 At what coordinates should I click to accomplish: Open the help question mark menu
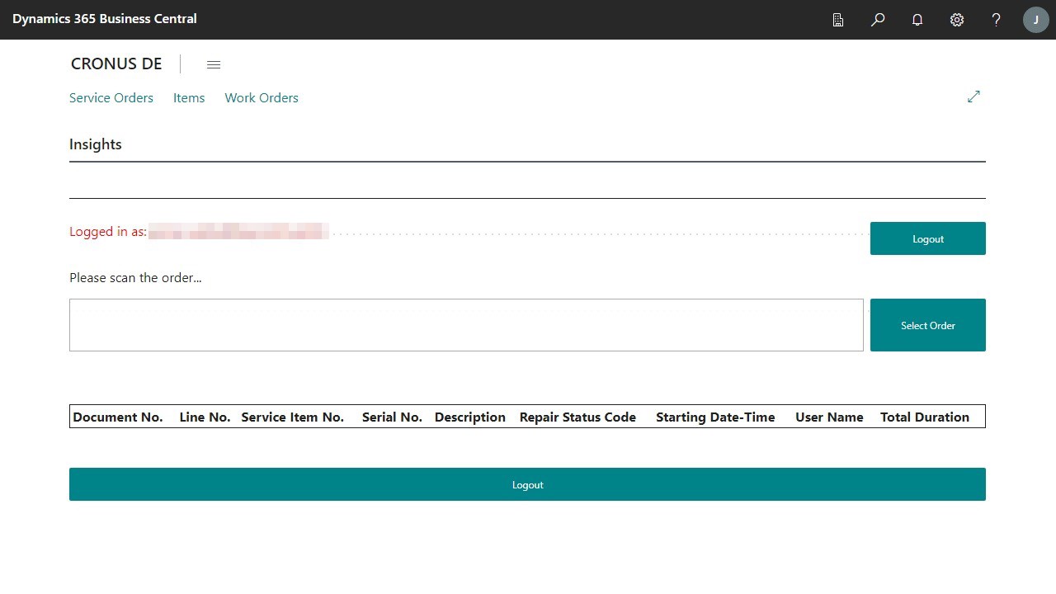tap(997, 20)
